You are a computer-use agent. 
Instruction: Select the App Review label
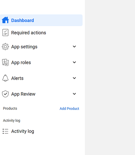(23, 94)
